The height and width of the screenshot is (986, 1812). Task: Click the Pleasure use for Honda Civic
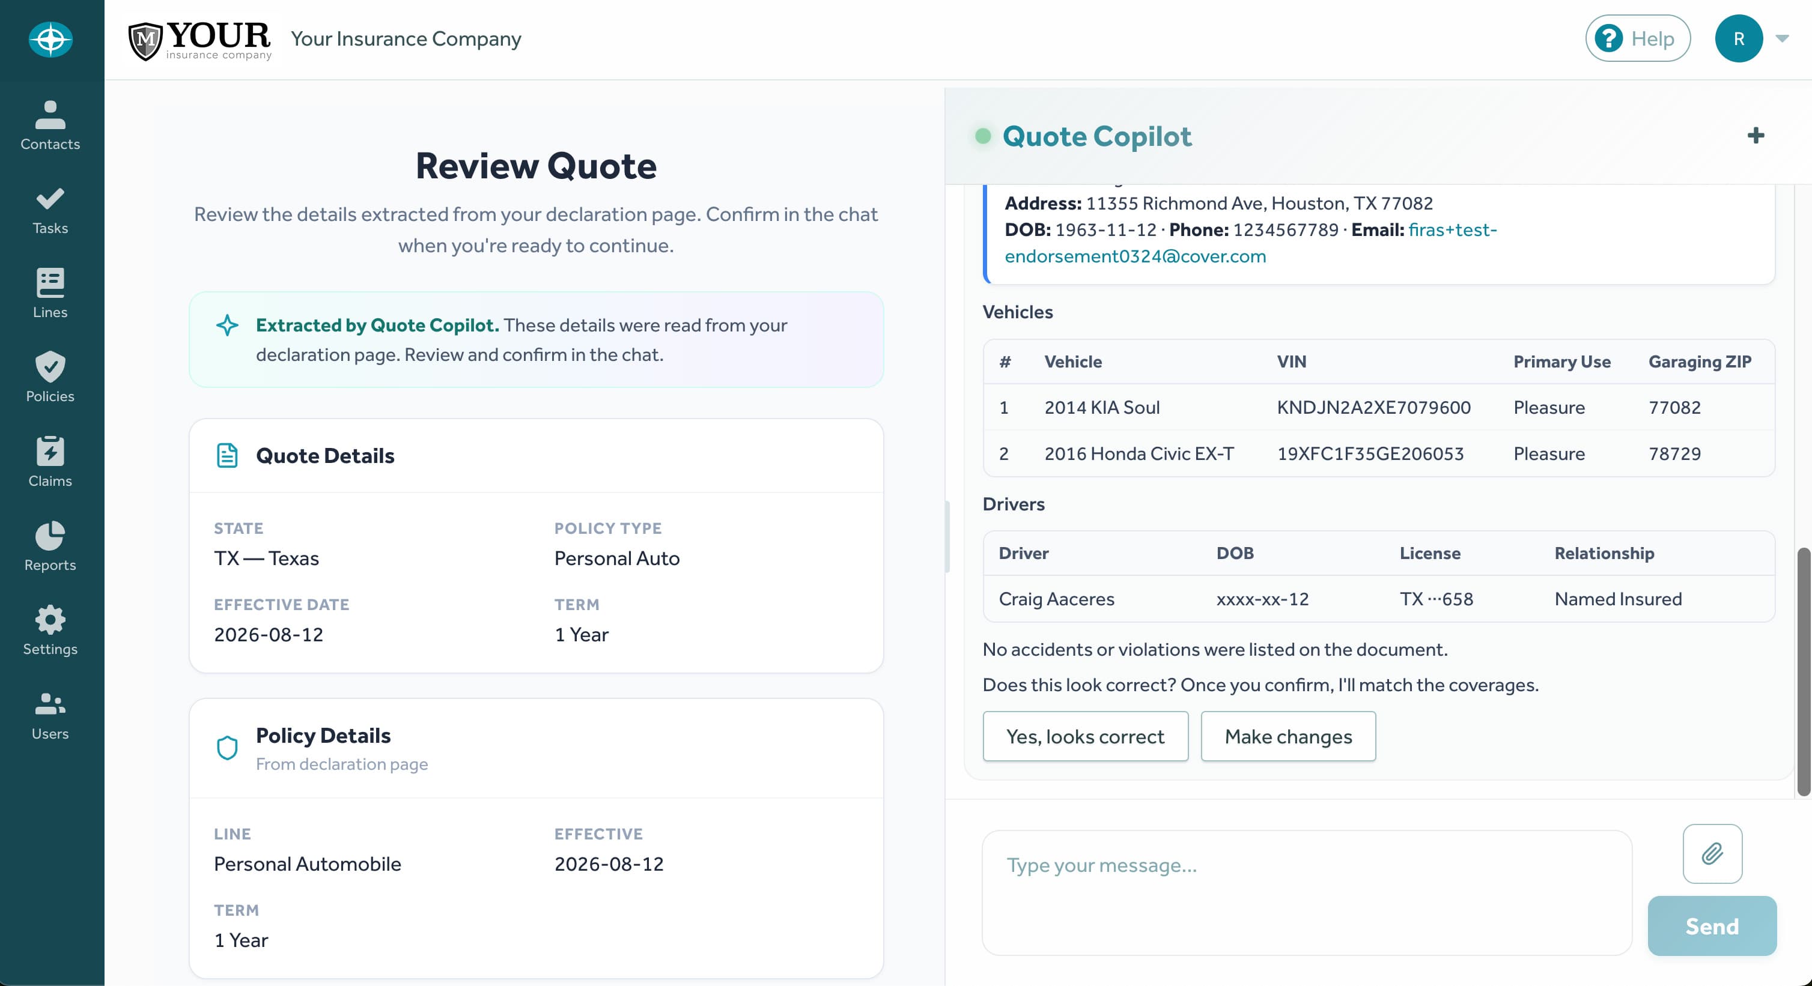click(1549, 453)
